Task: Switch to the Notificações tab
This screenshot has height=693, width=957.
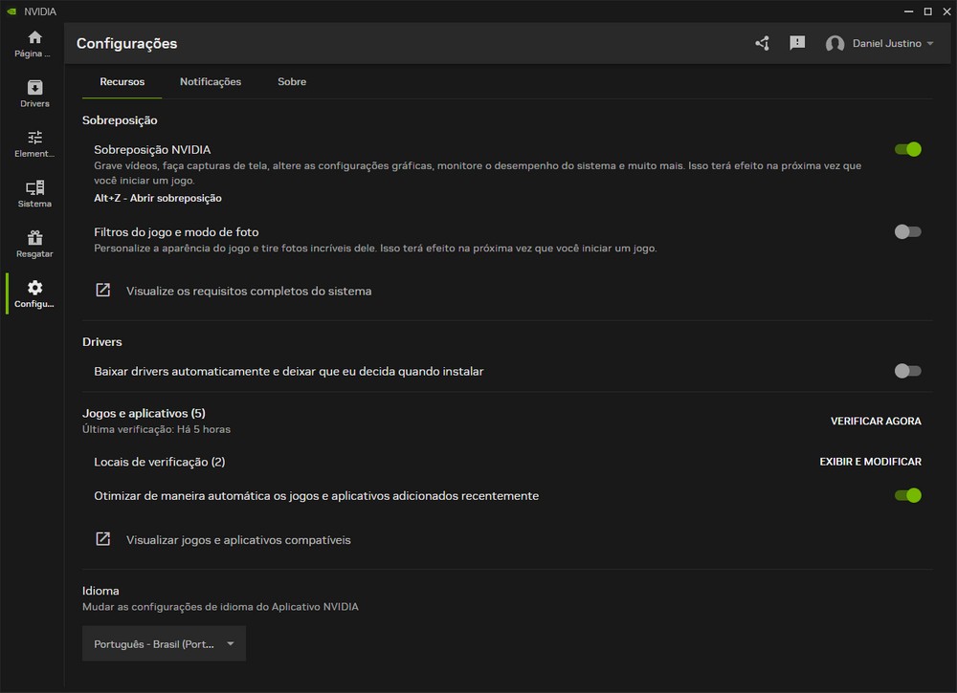Action: click(x=211, y=82)
